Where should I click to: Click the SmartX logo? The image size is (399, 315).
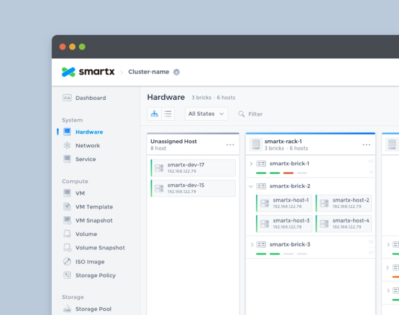(88, 72)
